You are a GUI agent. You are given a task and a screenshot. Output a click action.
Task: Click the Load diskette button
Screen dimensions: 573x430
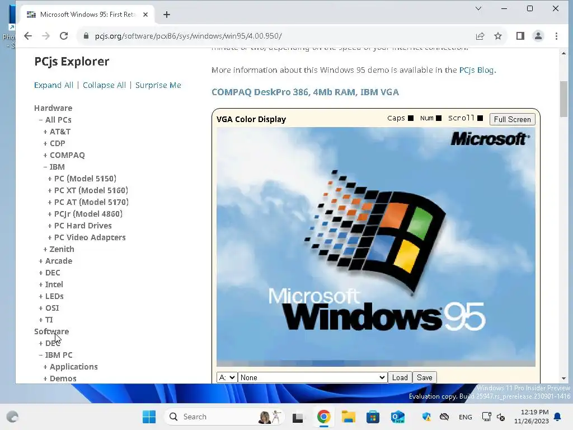pos(400,377)
